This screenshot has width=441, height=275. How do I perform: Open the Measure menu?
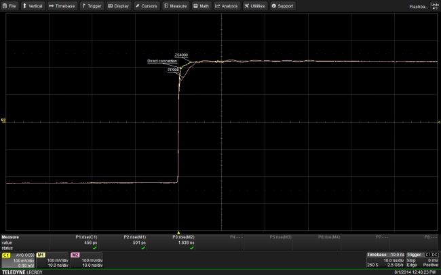[x=176, y=5]
